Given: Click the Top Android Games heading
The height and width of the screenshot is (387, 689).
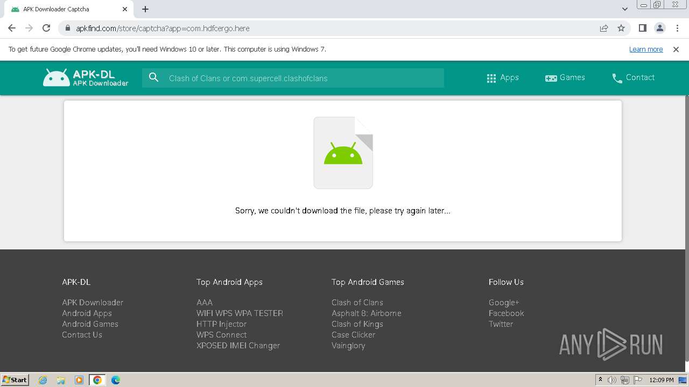Looking at the screenshot, I should click(x=368, y=282).
